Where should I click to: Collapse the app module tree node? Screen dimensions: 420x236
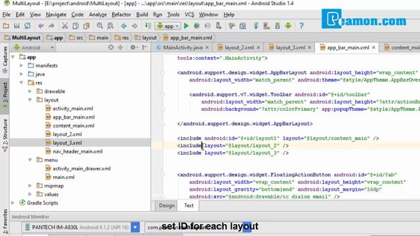[x=13, y=57]
